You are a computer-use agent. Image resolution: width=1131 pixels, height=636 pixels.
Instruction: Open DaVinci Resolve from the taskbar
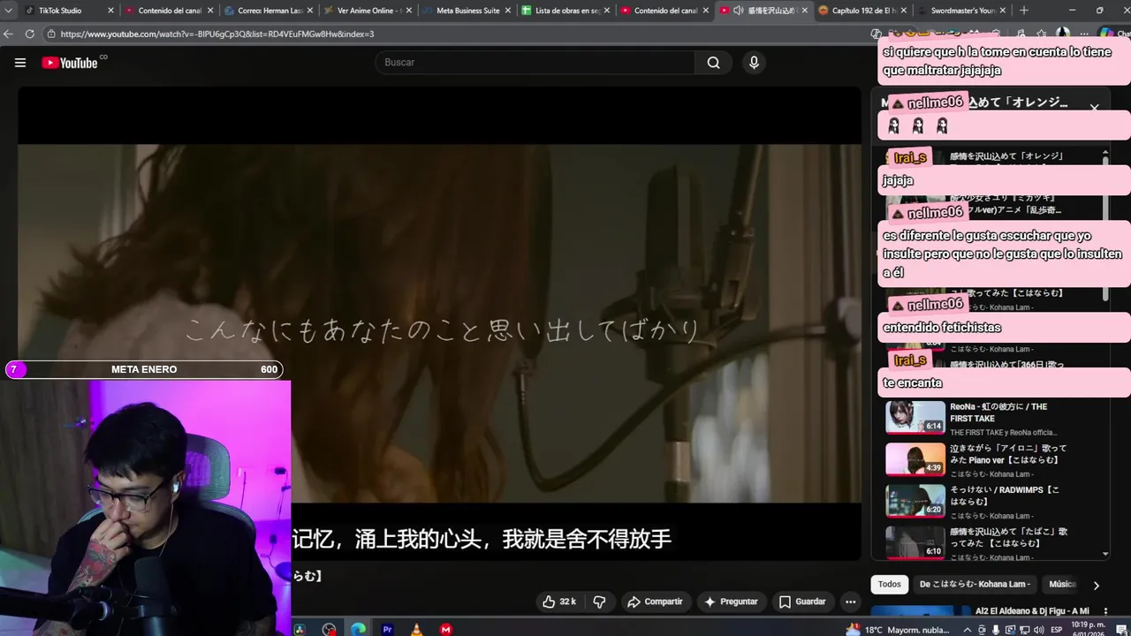point(300,629)
